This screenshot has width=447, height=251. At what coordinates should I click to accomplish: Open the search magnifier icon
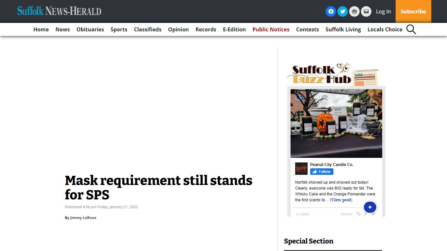coord(411,29)
